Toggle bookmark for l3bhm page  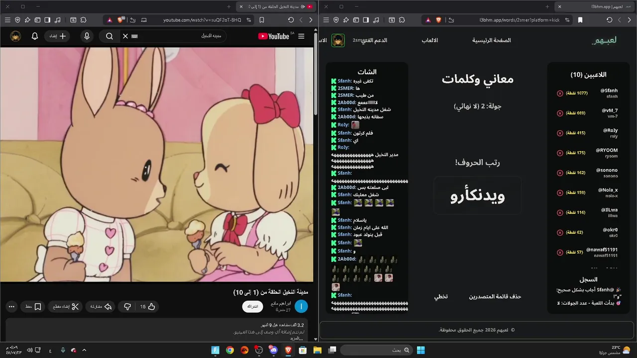pyautogui.click(x=580, y=20)
